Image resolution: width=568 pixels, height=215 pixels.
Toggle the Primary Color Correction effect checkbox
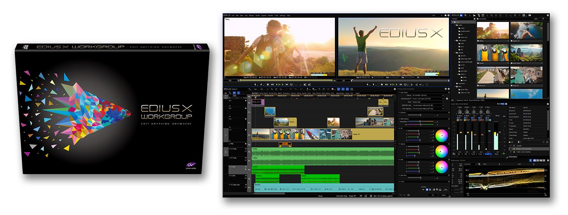(x=511, y=149)
